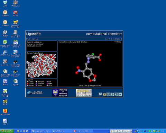
Task: Switch to the INFO.TV taskbar button
Action: (62, 131)
